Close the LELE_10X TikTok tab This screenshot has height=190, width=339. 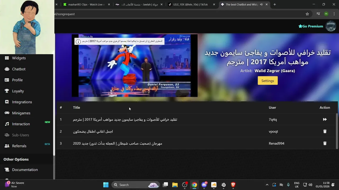point(214,4)
